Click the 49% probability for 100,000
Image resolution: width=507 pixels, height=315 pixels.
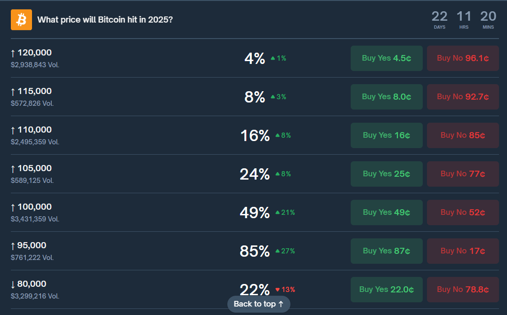pos(255,213)
